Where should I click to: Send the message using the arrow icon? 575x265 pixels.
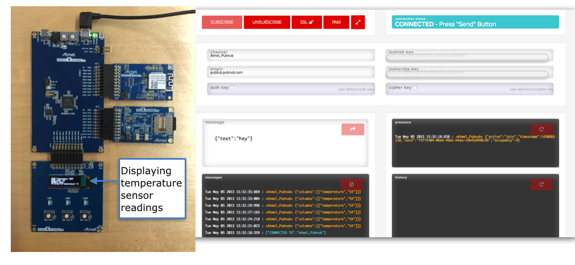(x=352, y=130)
